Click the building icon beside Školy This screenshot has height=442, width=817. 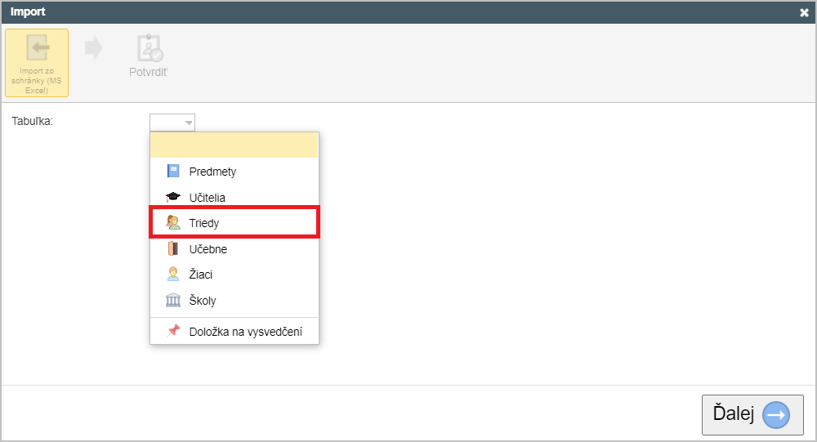tap(173, 300)
